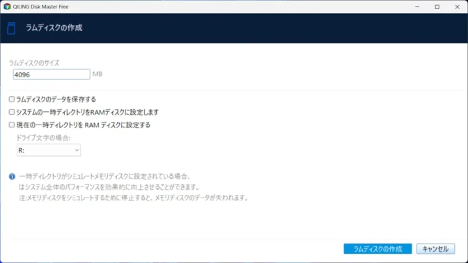
Task: Check 現在の一時ディレクトリを RAM ディスクに設定する
Action: point(12,125)
